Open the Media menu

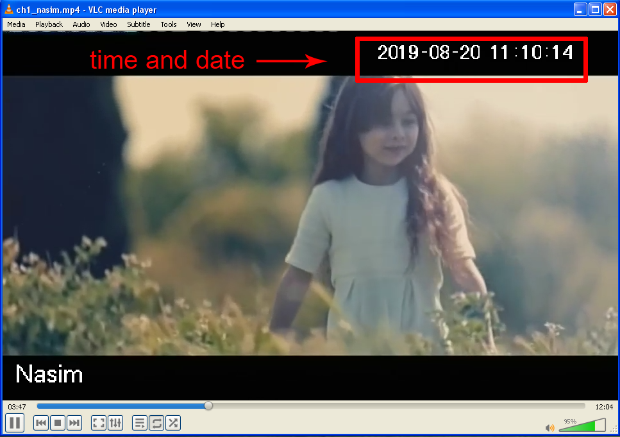click(x=16, y=24)
